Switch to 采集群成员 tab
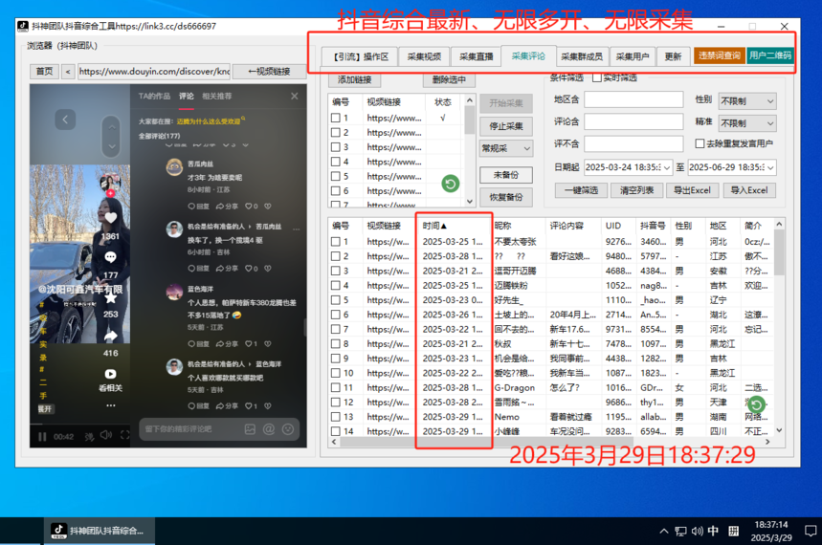This screenshot has width=822, height=545. coord(582,56)
